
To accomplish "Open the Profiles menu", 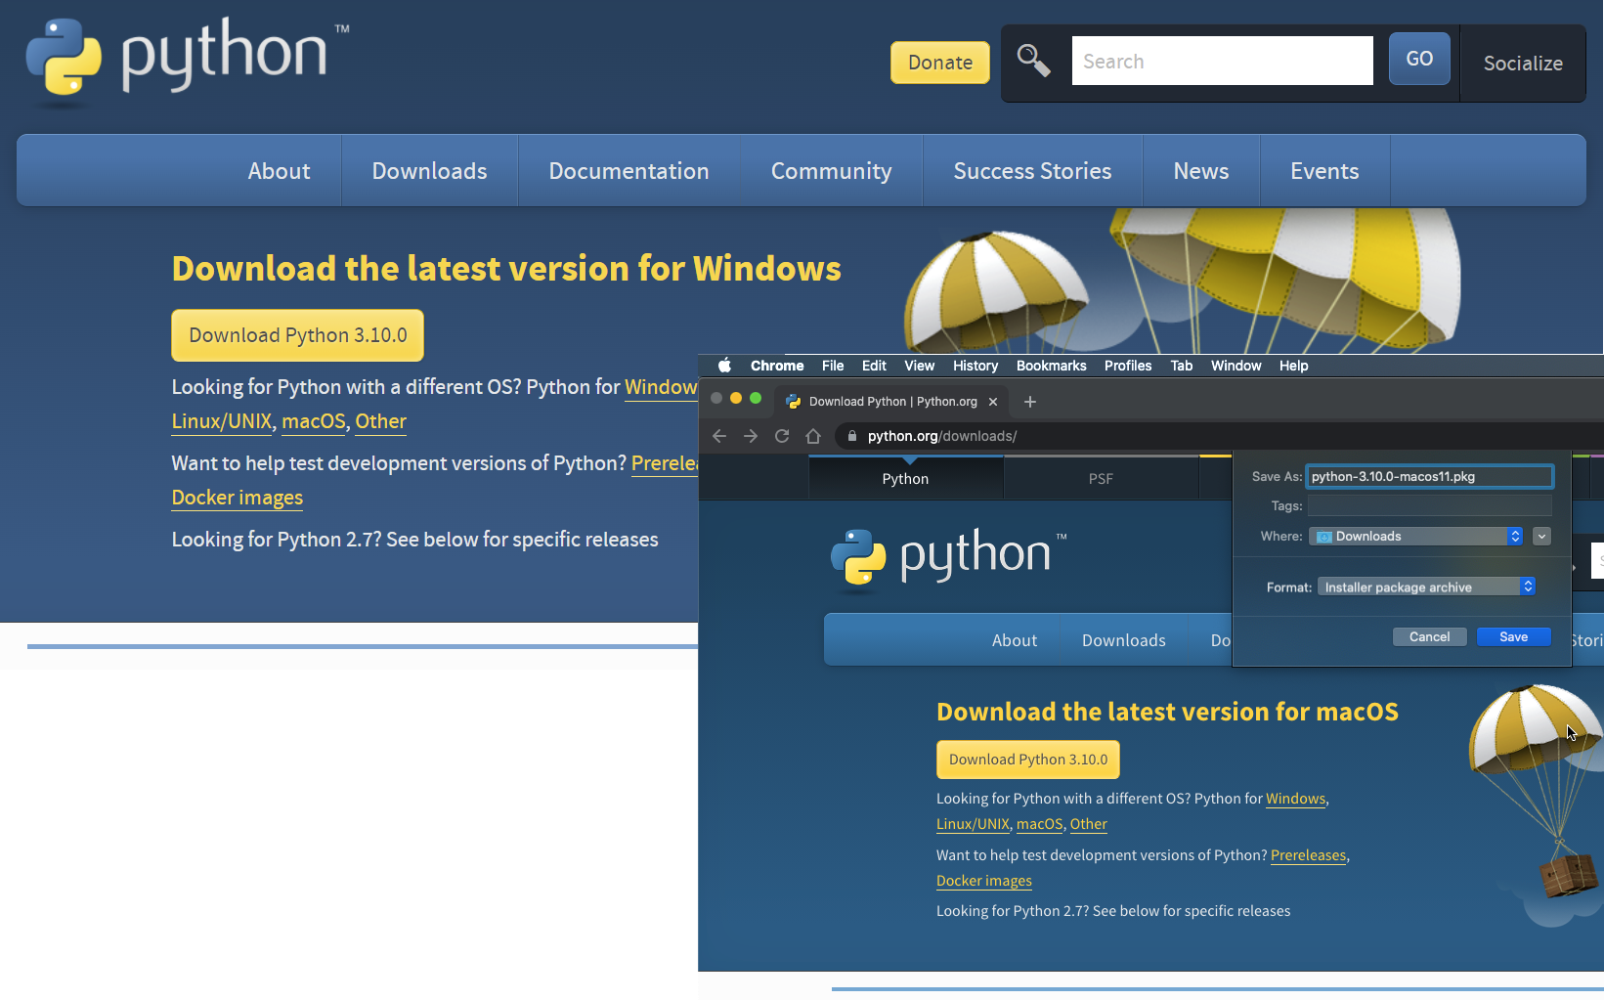I will click(1128, 366).
